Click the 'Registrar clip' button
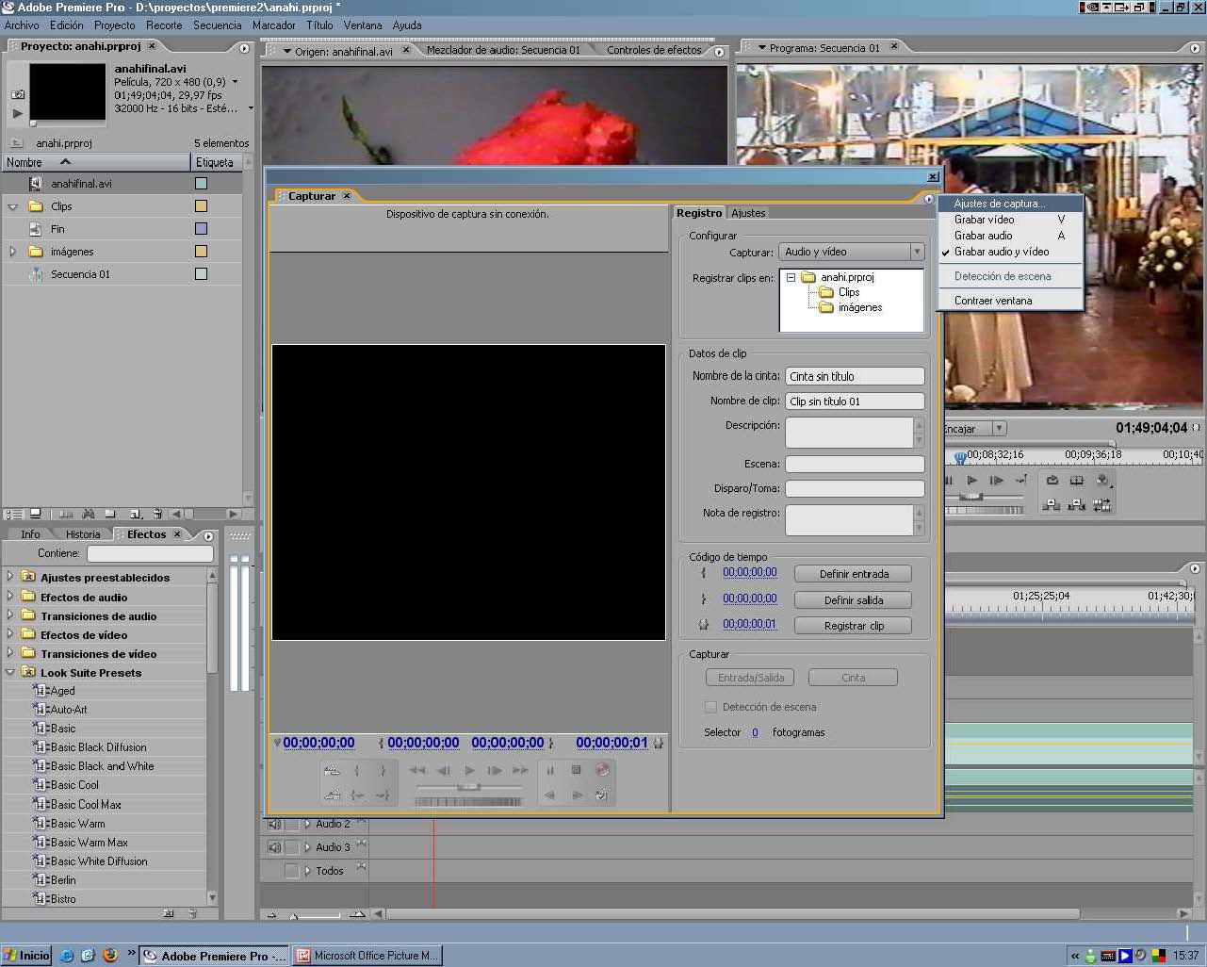 coord(853,626)
